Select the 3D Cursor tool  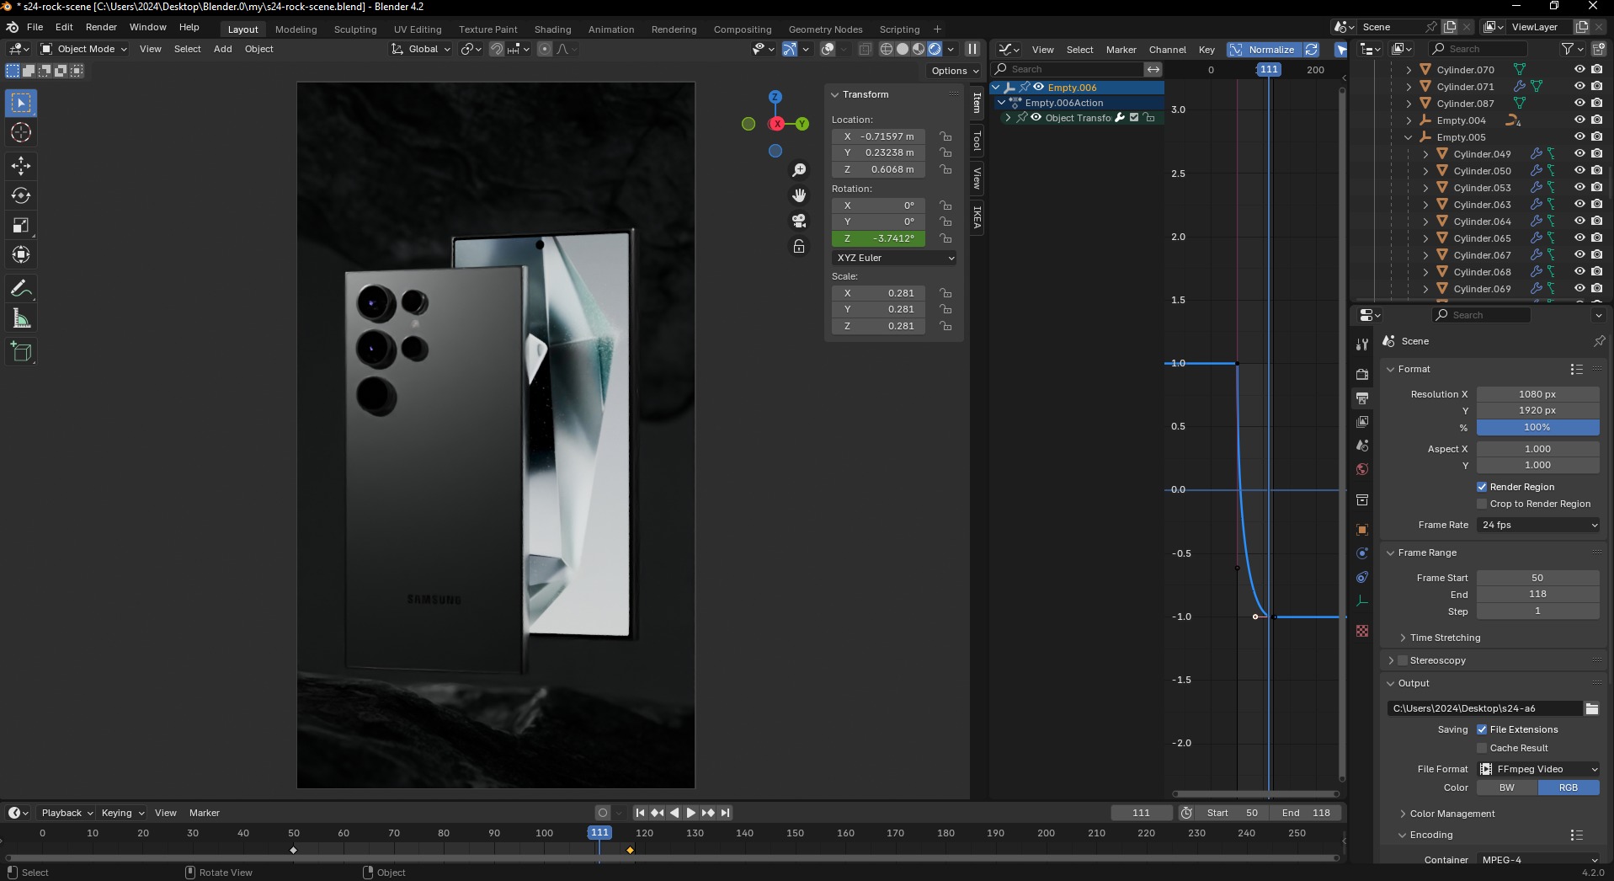21,132
